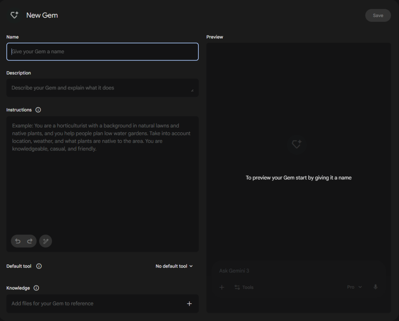Focus the Gem name input field

pos(102,52)
